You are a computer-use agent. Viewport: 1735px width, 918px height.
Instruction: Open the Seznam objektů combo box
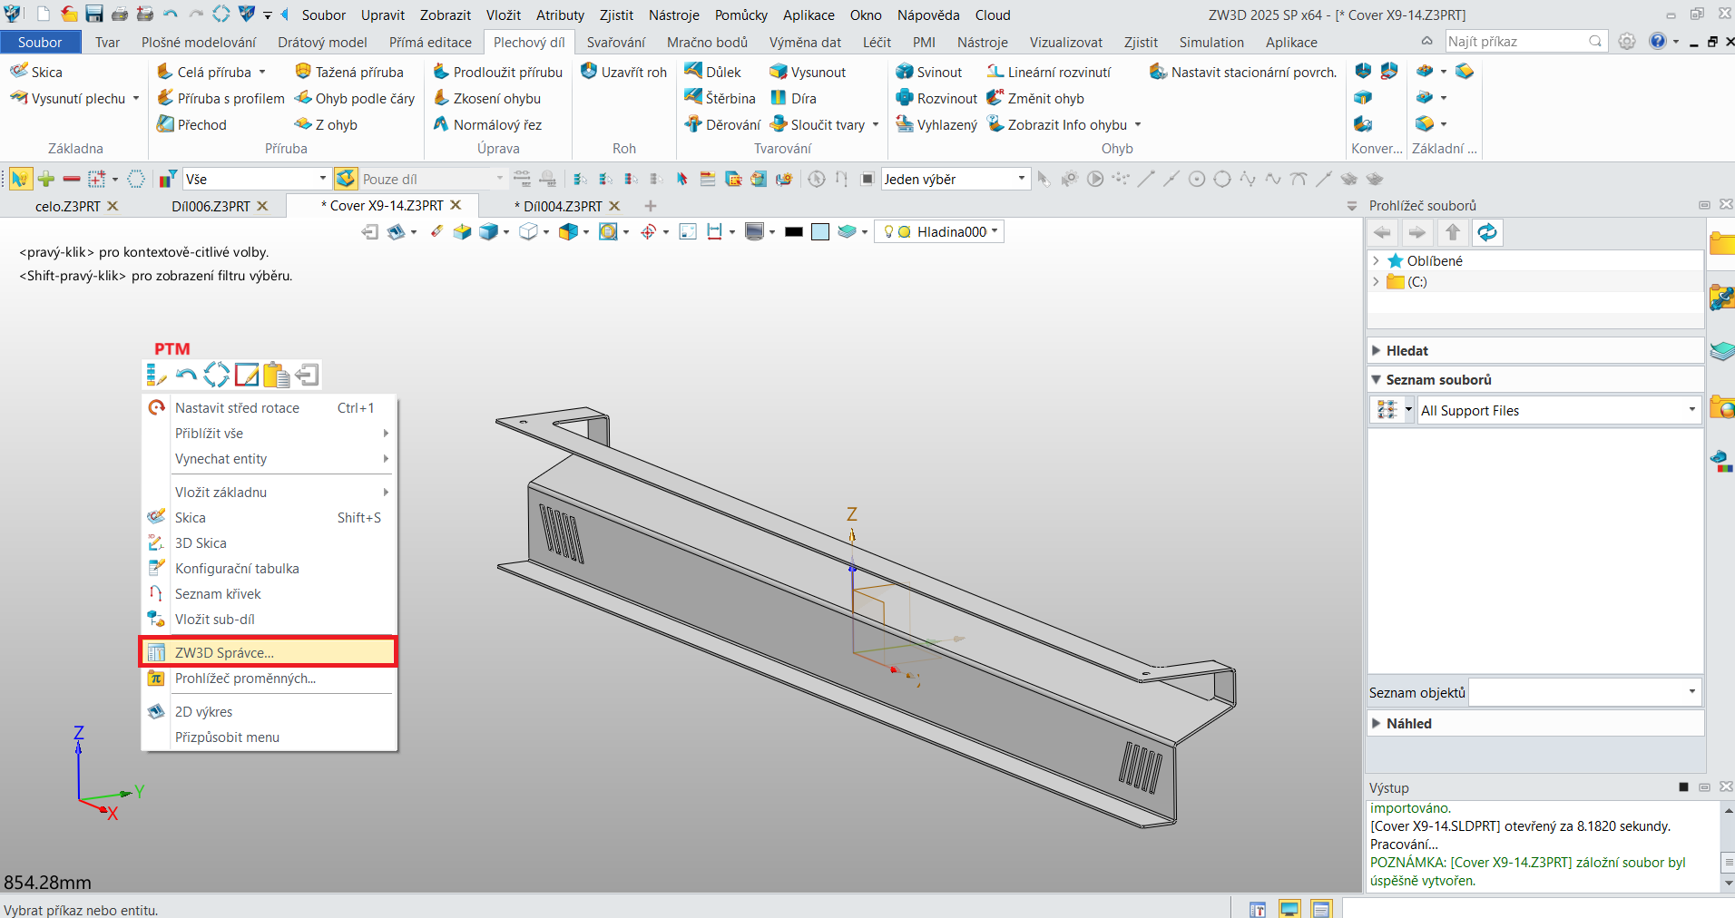click(x=1584, y=692)
